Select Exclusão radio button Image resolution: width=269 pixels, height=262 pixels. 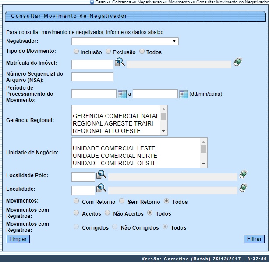coord(109,52)
